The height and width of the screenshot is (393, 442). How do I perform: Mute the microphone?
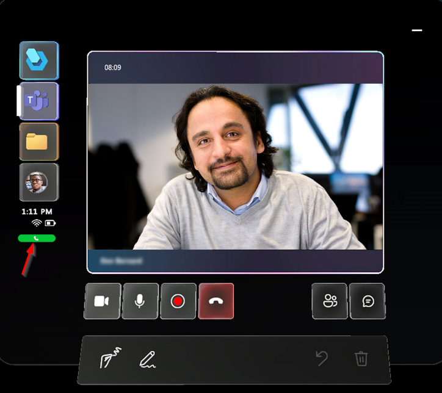[140, 301]
